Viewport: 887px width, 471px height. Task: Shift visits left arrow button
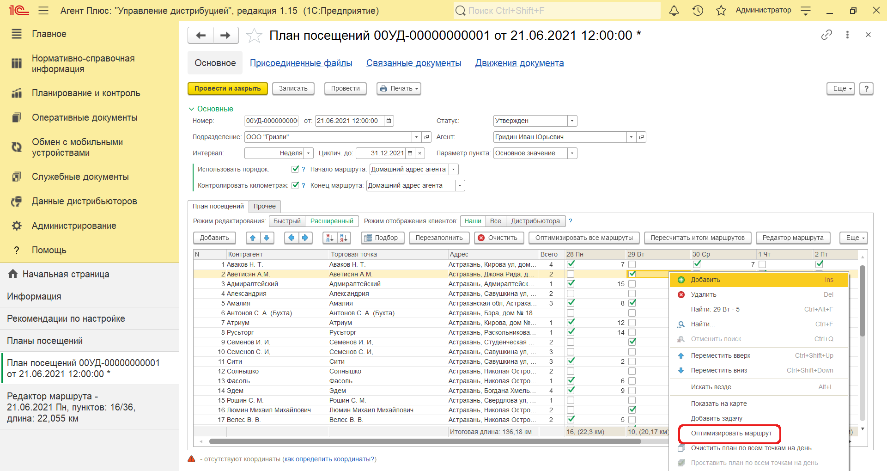click(x=291, y=238)
